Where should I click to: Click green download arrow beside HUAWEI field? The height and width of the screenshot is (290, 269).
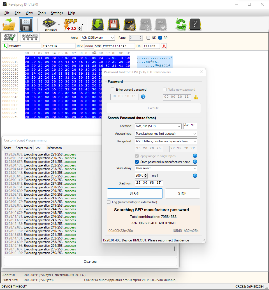click(x=5, y=46)
